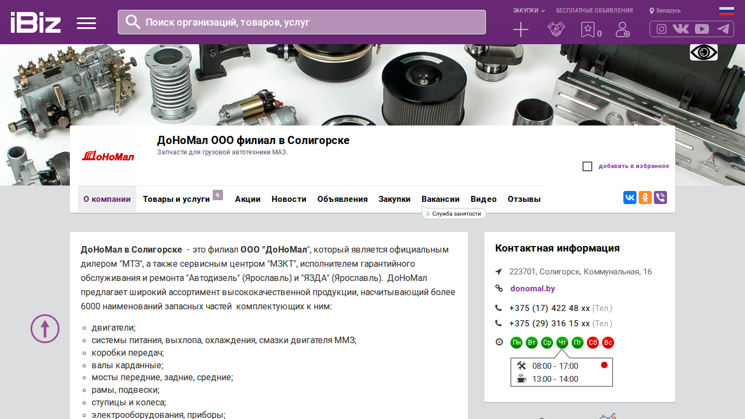Open the favorites star bookmark icon
The image size is (745, 419).
587,29
